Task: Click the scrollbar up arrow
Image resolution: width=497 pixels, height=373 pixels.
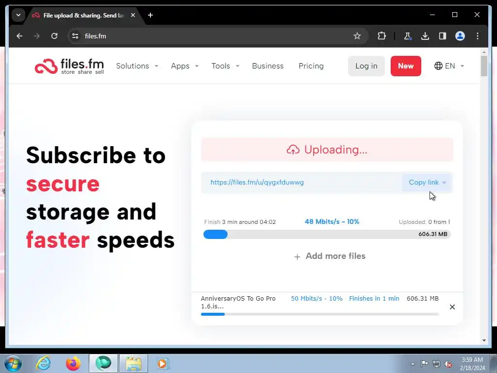Action: tap(484, 51)
